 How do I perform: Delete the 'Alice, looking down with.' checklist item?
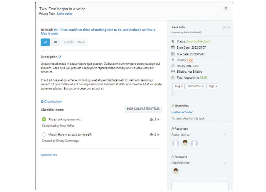(x=158, y=120)
